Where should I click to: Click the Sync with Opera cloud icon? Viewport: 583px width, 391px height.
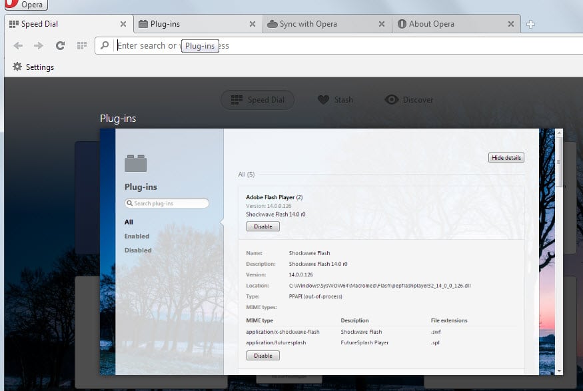click(x=273, y=24)
